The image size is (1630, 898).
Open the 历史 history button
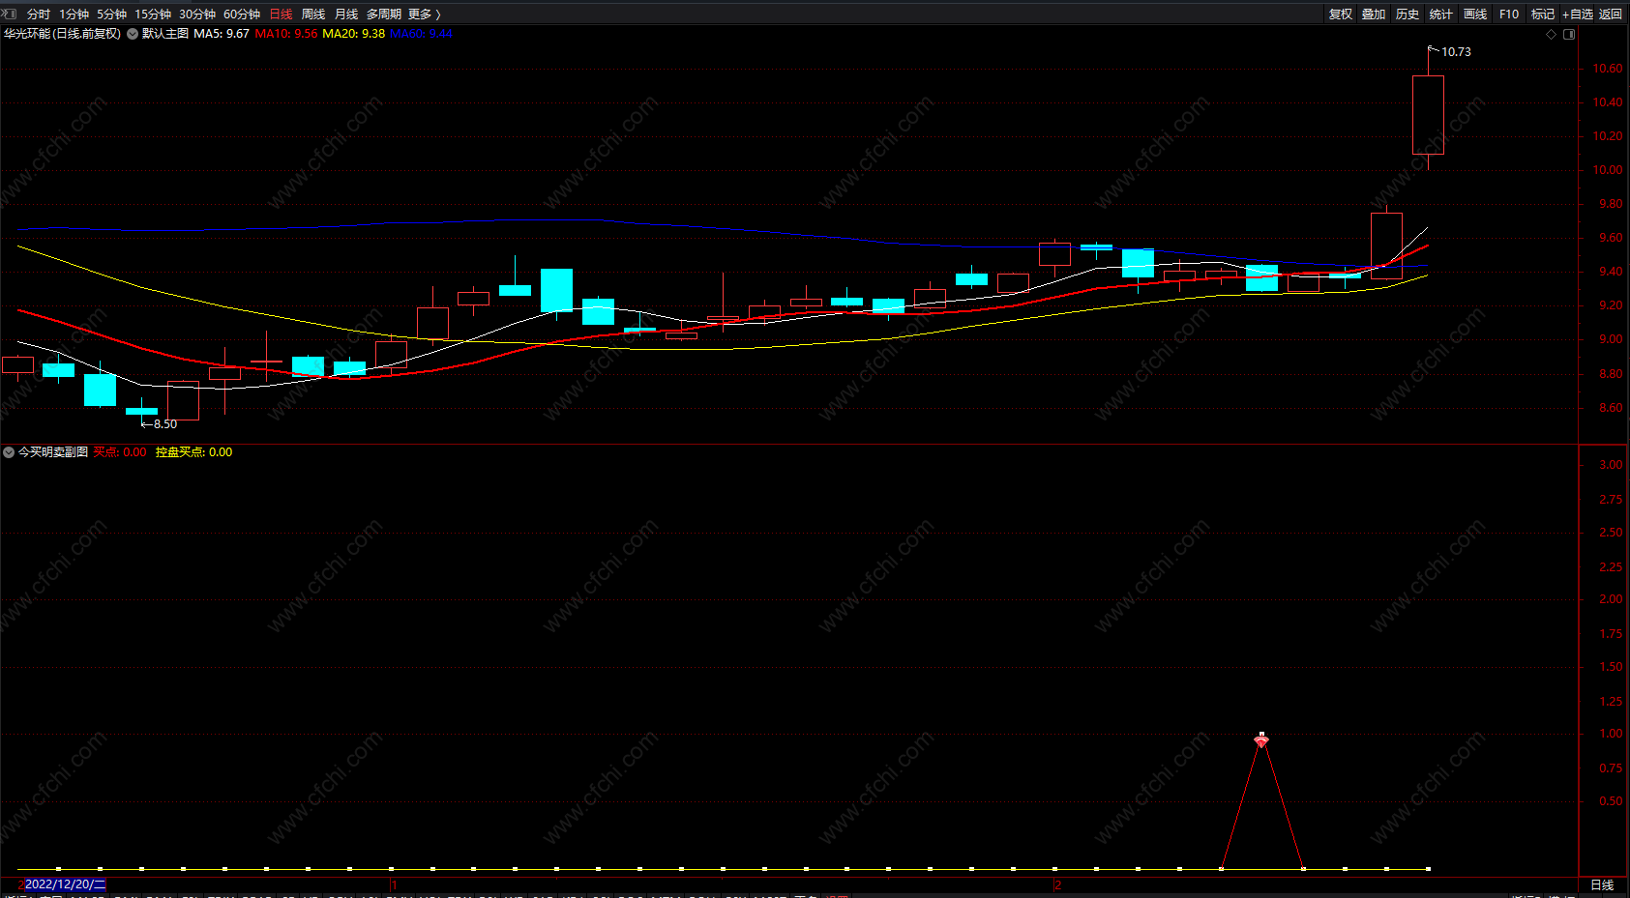pos(1408,14)
